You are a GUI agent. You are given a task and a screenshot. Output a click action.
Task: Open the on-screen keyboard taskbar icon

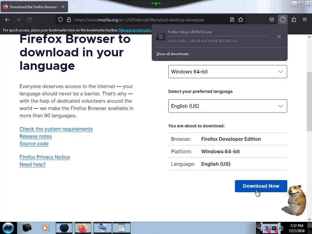coord(103,228)
